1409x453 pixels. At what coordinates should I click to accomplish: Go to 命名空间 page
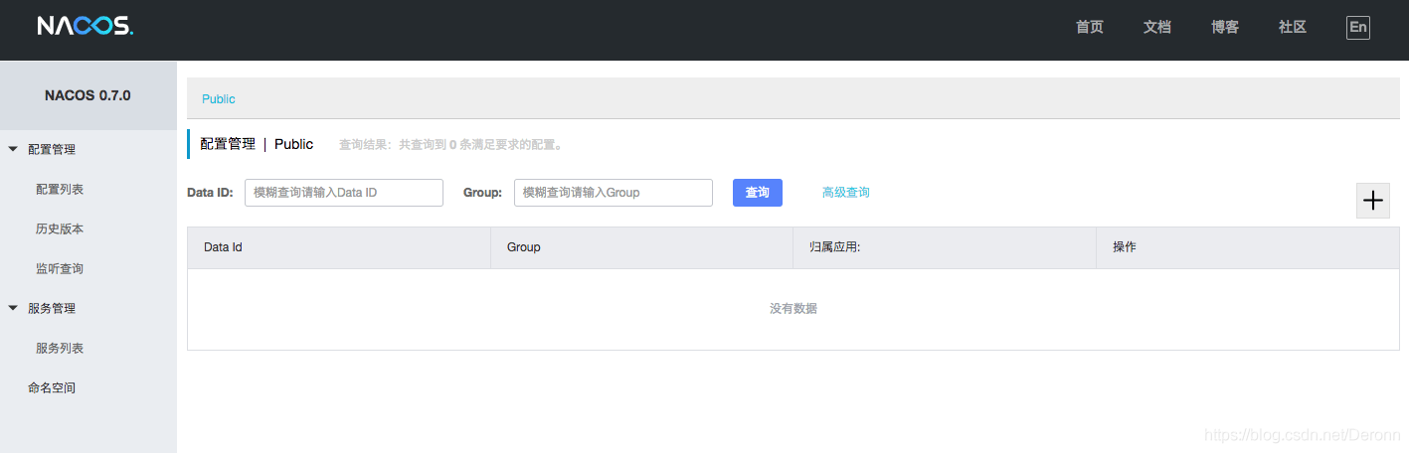tap(52, 388)
